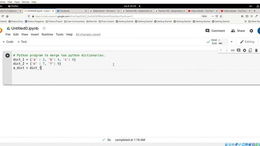Mirror cell in tab icon
Viewport: 260px width, 146px height.
[250, 50]
